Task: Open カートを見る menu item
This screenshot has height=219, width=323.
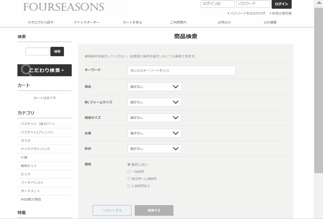Action: [132, 22]
